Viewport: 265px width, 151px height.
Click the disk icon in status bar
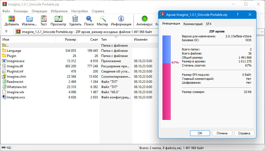(x=4, y=148)
